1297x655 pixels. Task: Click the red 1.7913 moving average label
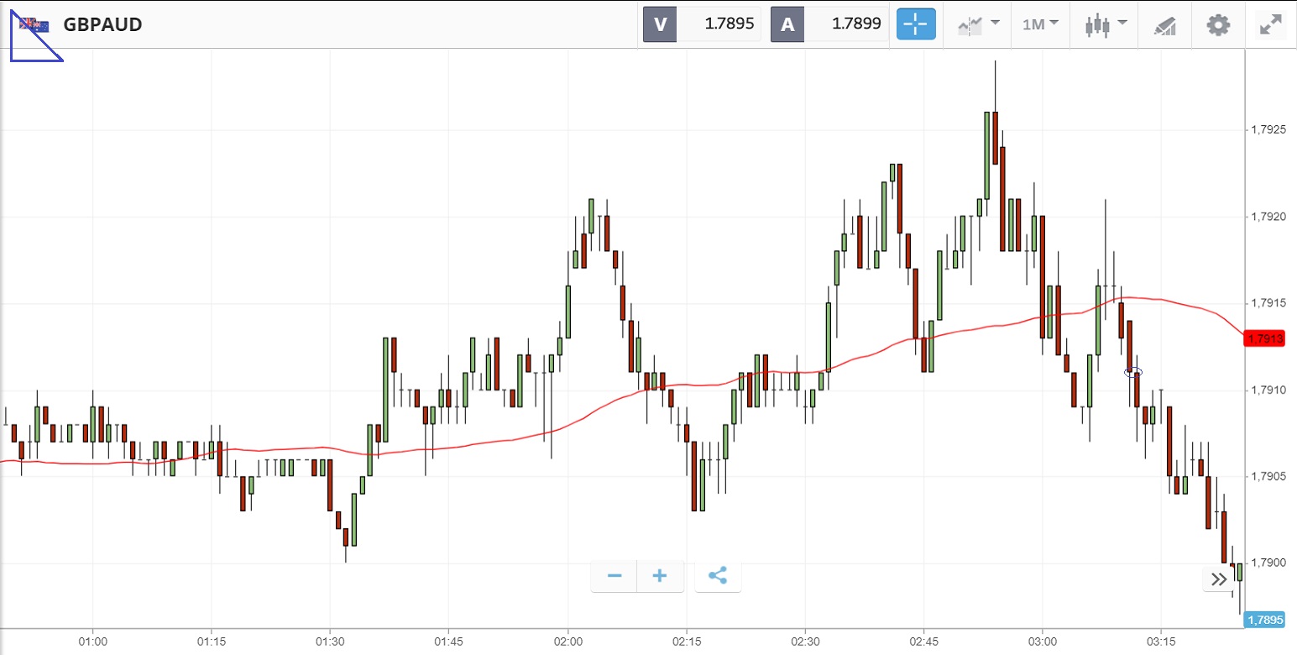1264,338
